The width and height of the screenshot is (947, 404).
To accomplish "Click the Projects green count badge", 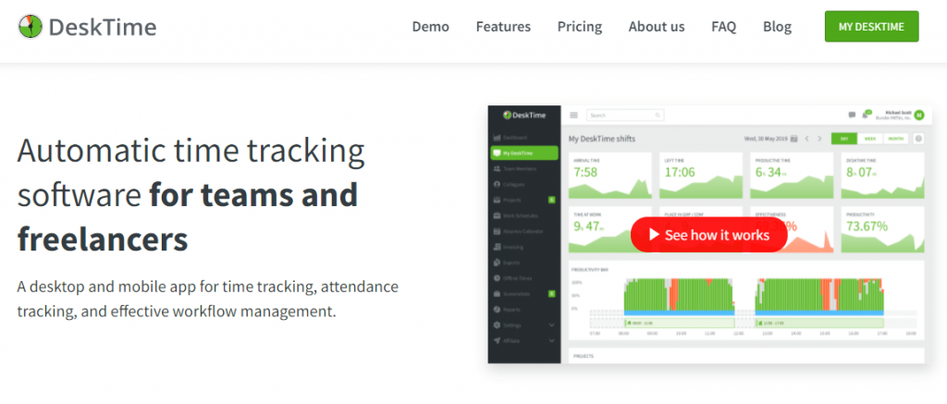I will (551, 200).
